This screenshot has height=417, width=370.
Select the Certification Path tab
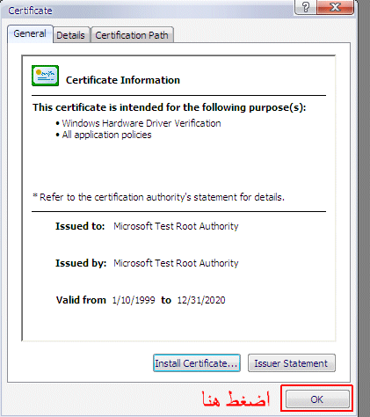(x=132, y=35)
